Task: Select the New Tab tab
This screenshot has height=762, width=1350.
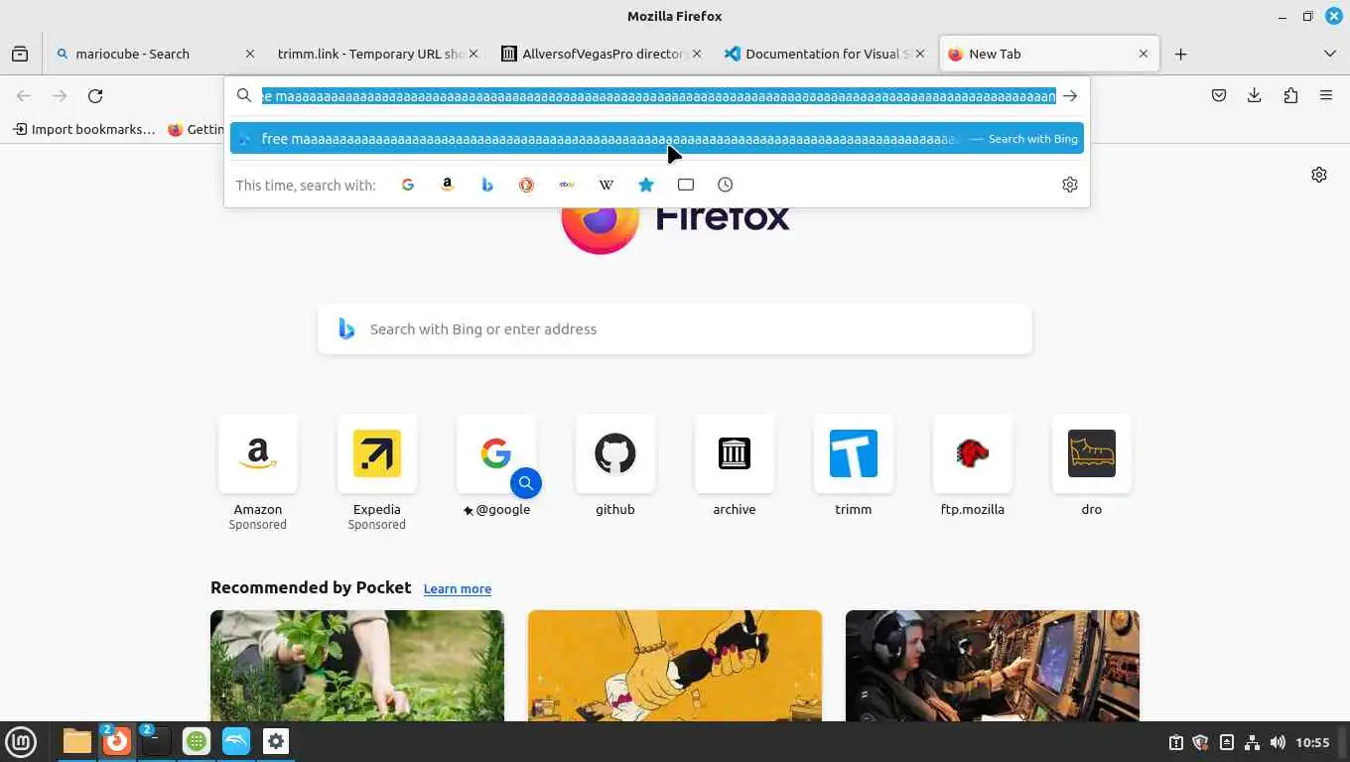Action: pos(1048,54)
